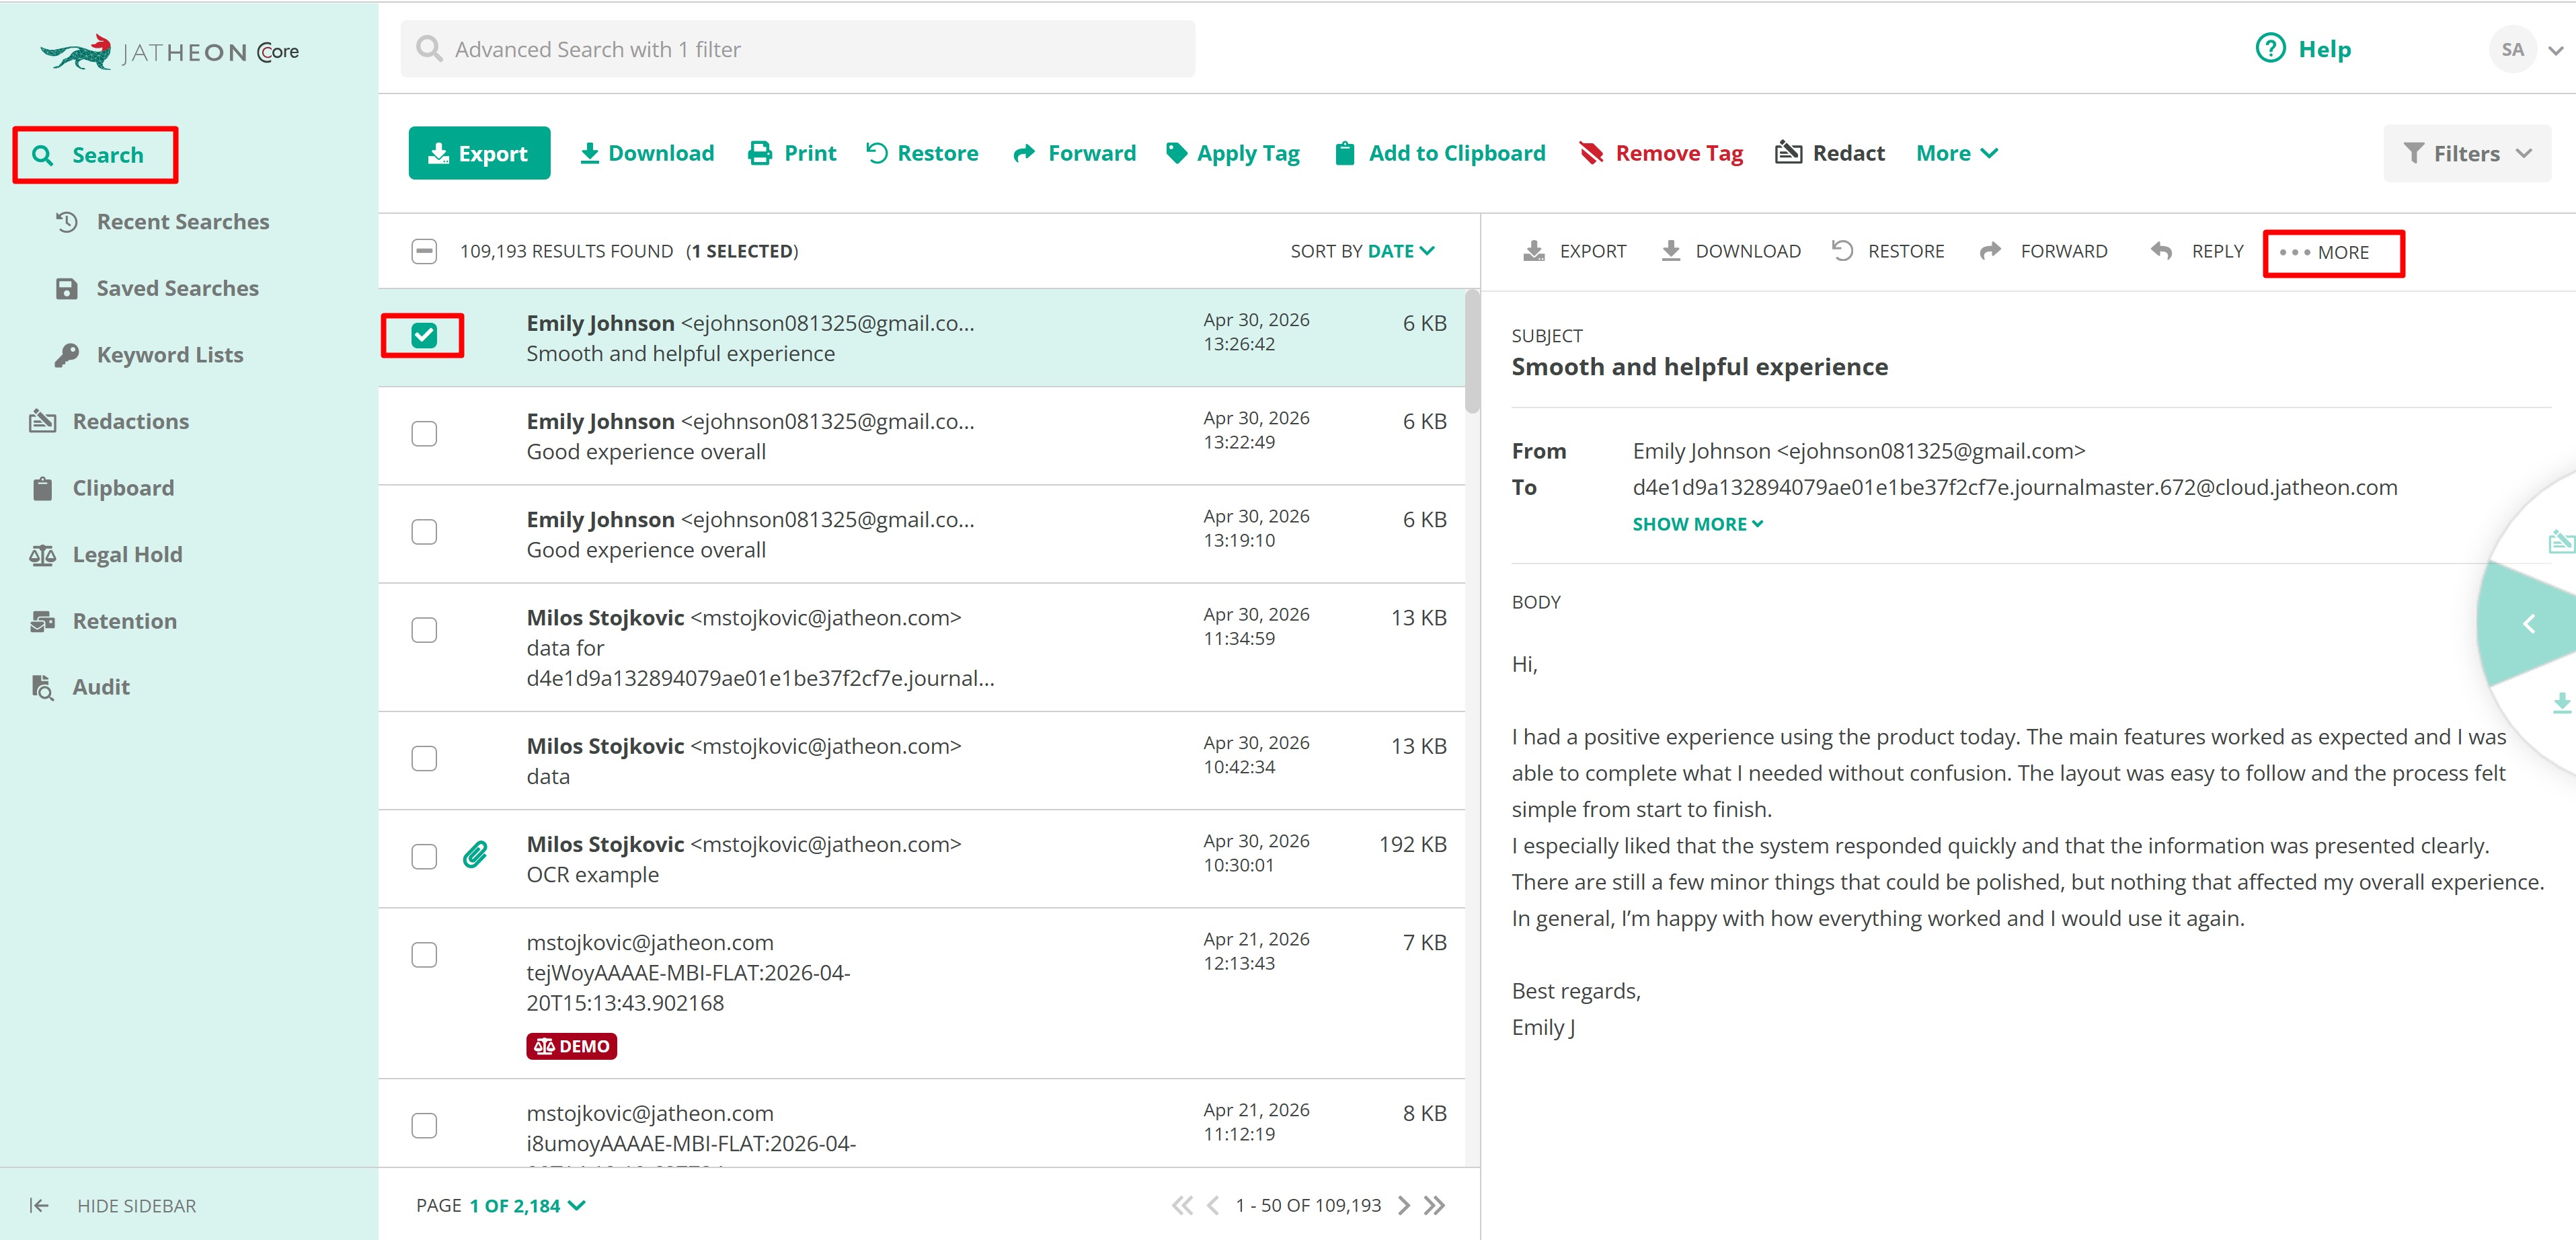Click the Remove Tag icon
2576x1240 pixels.
[x=1590, y=153]
